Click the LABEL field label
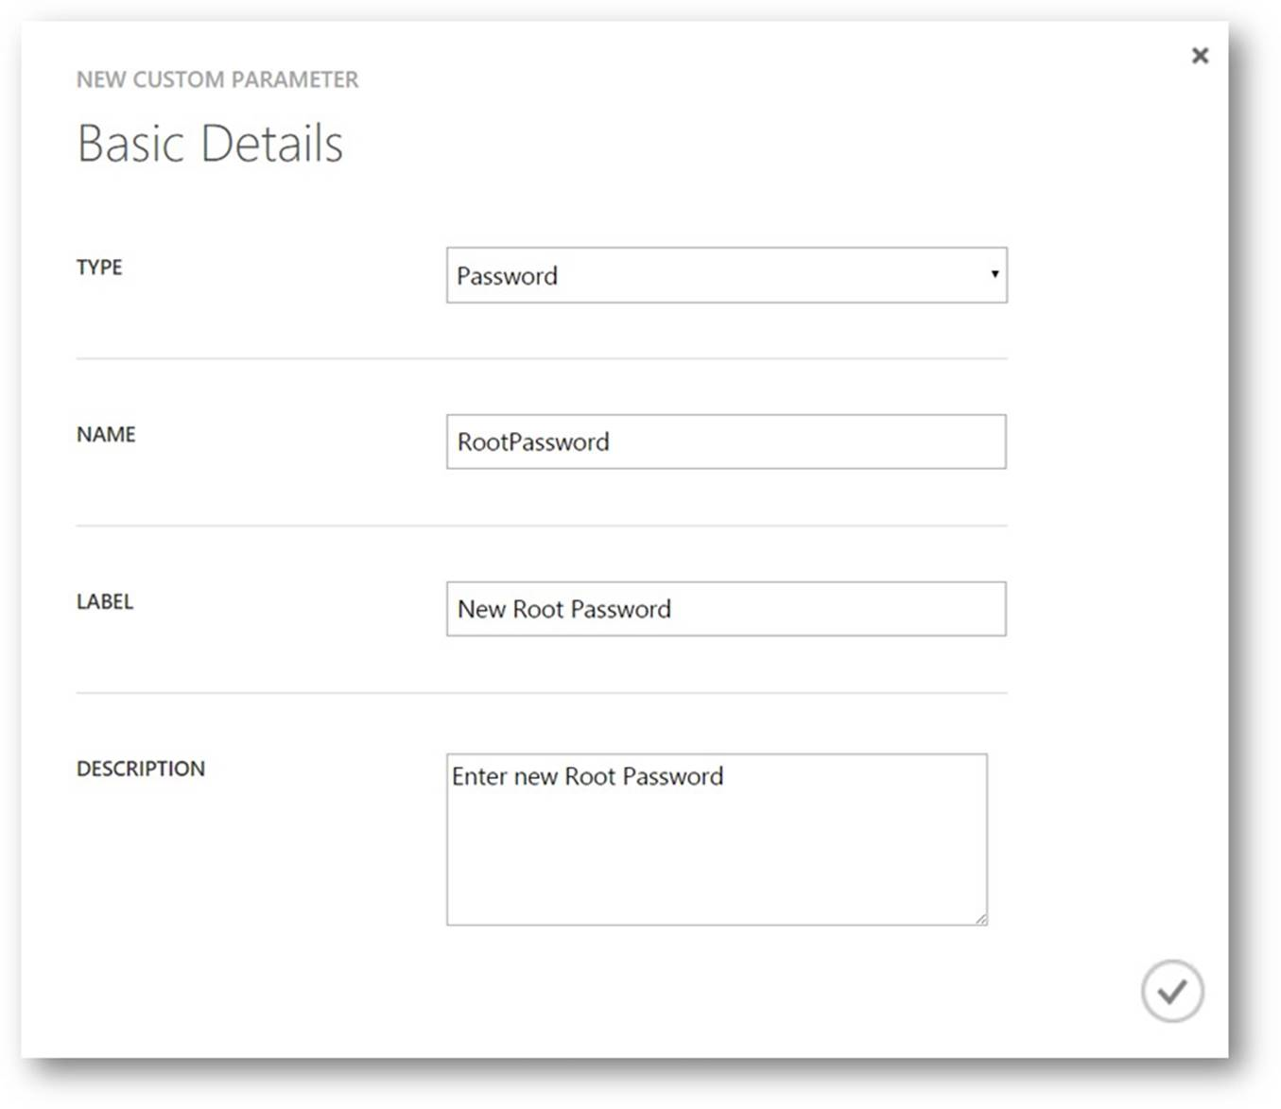Viewport: 1281px width, 1109px height. pos(105,602)
